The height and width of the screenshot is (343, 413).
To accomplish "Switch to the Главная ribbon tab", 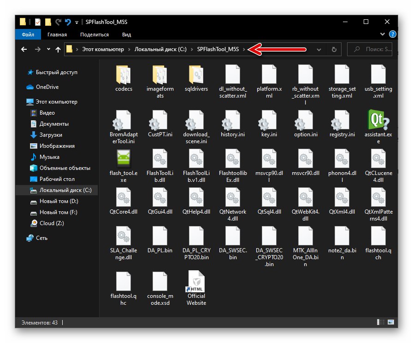I will point(57,35).
